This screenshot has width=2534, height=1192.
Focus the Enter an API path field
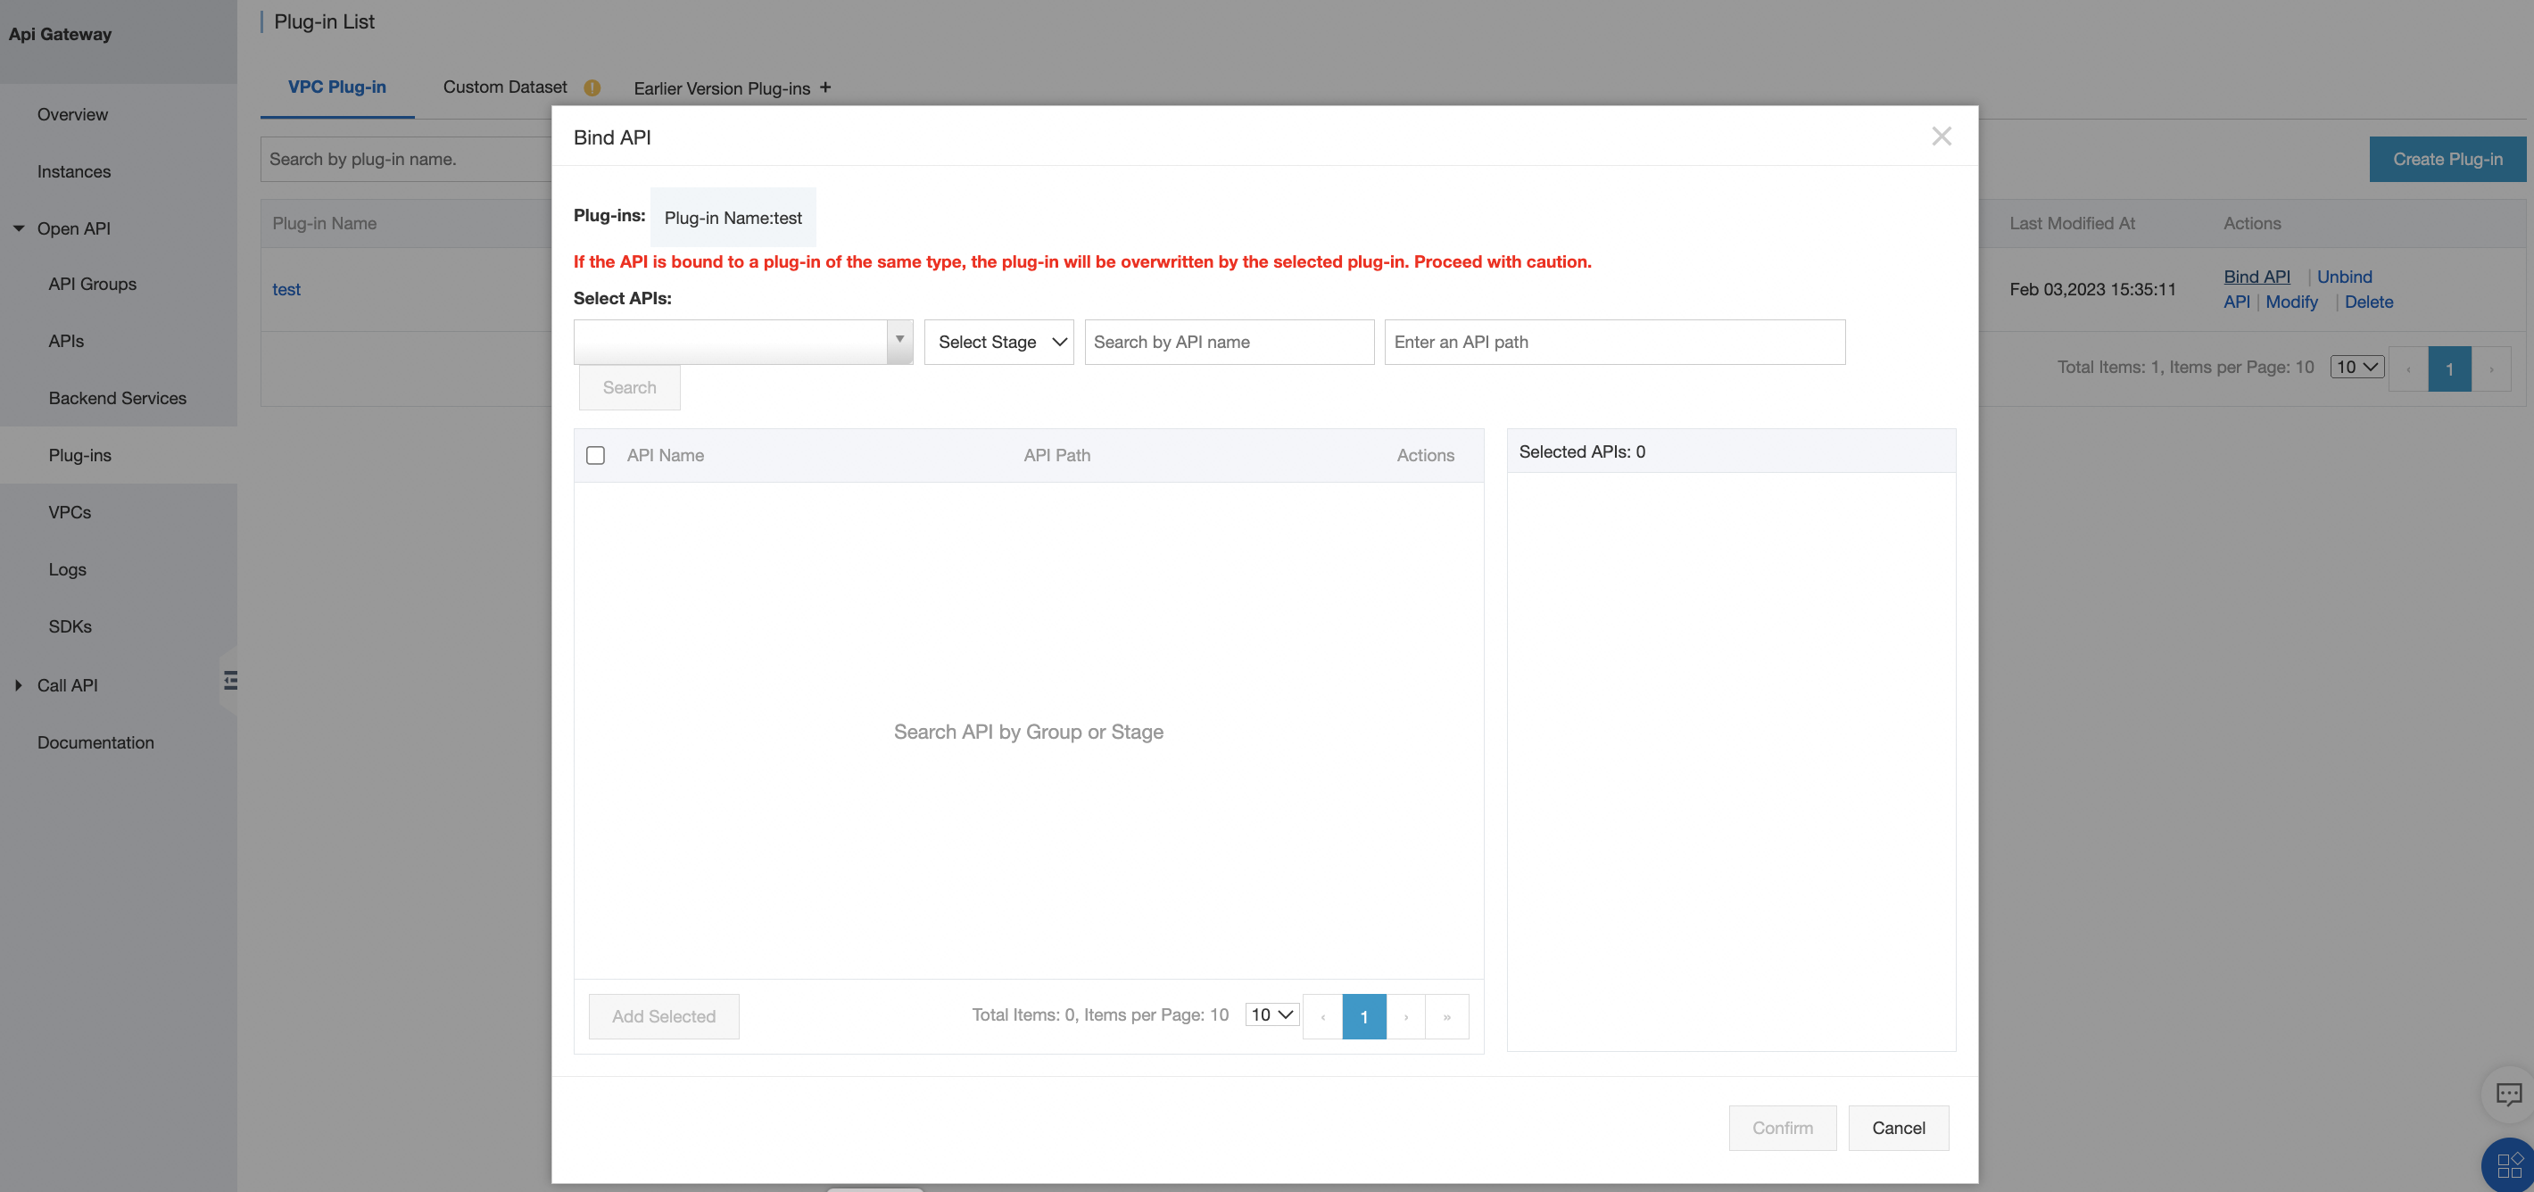[1614, 342]
